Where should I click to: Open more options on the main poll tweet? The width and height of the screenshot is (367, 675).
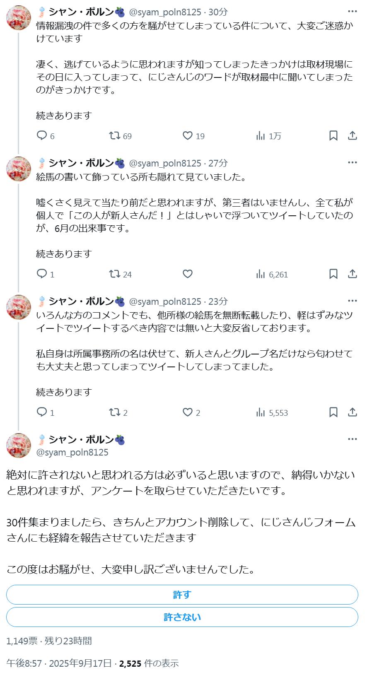pos(353,439)
